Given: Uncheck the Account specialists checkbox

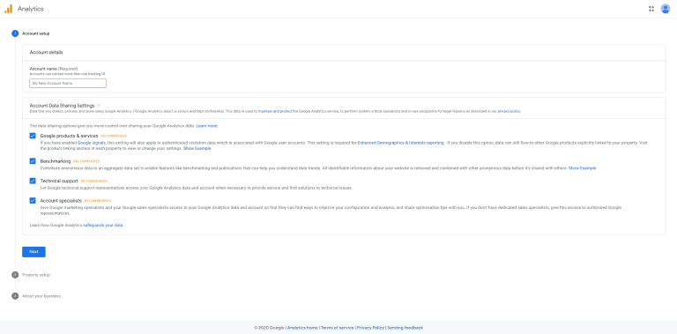Looking at the screenshot, I should [33, 201].
